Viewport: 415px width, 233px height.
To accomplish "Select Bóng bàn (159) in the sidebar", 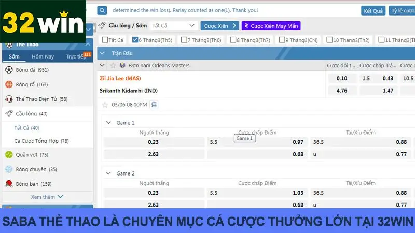I will tap(48, 184).
